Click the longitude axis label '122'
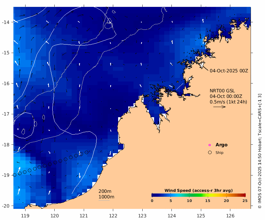Image resolution: width=265 pixels, height=220 pixels. point(113,216)
